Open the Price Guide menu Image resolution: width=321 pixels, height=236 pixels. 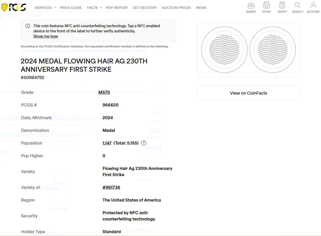point(71,8)
